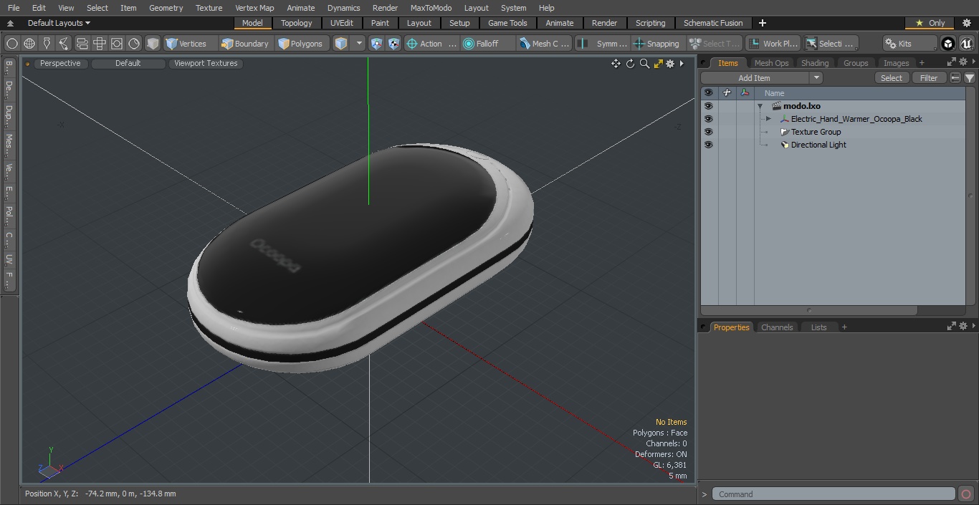
Task: Open viewport settings gear
Action: coord(670,64)
